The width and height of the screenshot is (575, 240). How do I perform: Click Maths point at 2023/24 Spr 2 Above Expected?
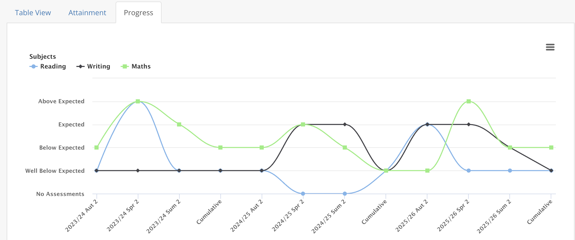(138, 101)
